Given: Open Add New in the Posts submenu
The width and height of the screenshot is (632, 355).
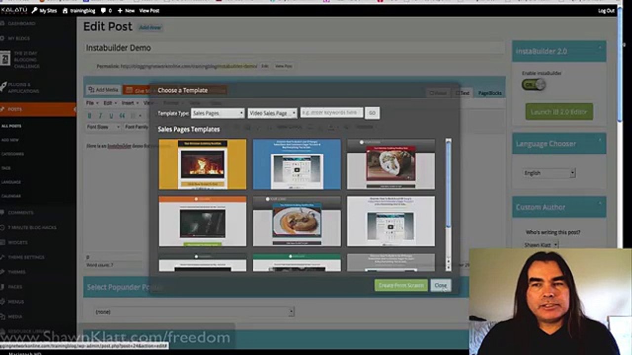Looking at the screenshot, I should pos(10,140).
